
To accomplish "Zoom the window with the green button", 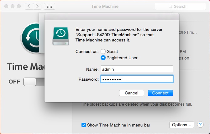I will point(18,6).
